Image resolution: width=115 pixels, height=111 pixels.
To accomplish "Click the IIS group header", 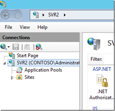I will click(95, 108).
